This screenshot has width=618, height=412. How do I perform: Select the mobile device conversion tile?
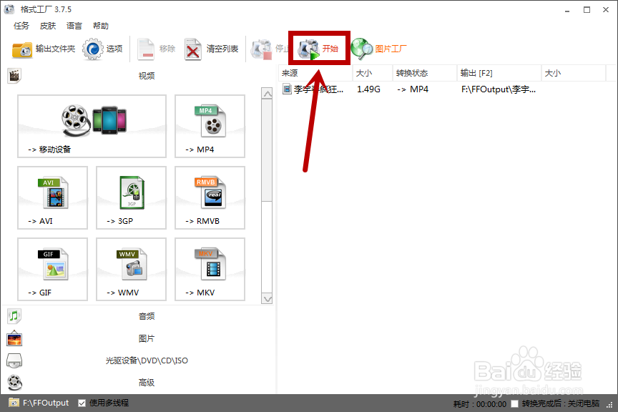[92, 126]
